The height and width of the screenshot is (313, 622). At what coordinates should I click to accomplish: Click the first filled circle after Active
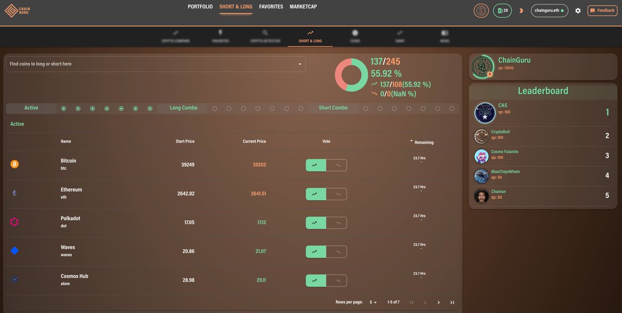(x=64, y=108)
